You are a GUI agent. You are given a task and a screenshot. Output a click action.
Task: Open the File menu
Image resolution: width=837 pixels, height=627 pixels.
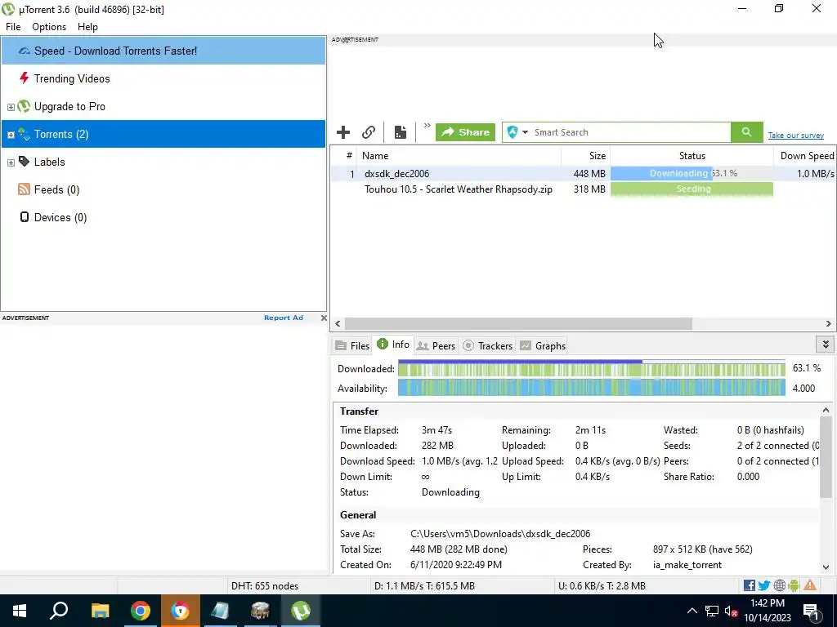point(13,27)
